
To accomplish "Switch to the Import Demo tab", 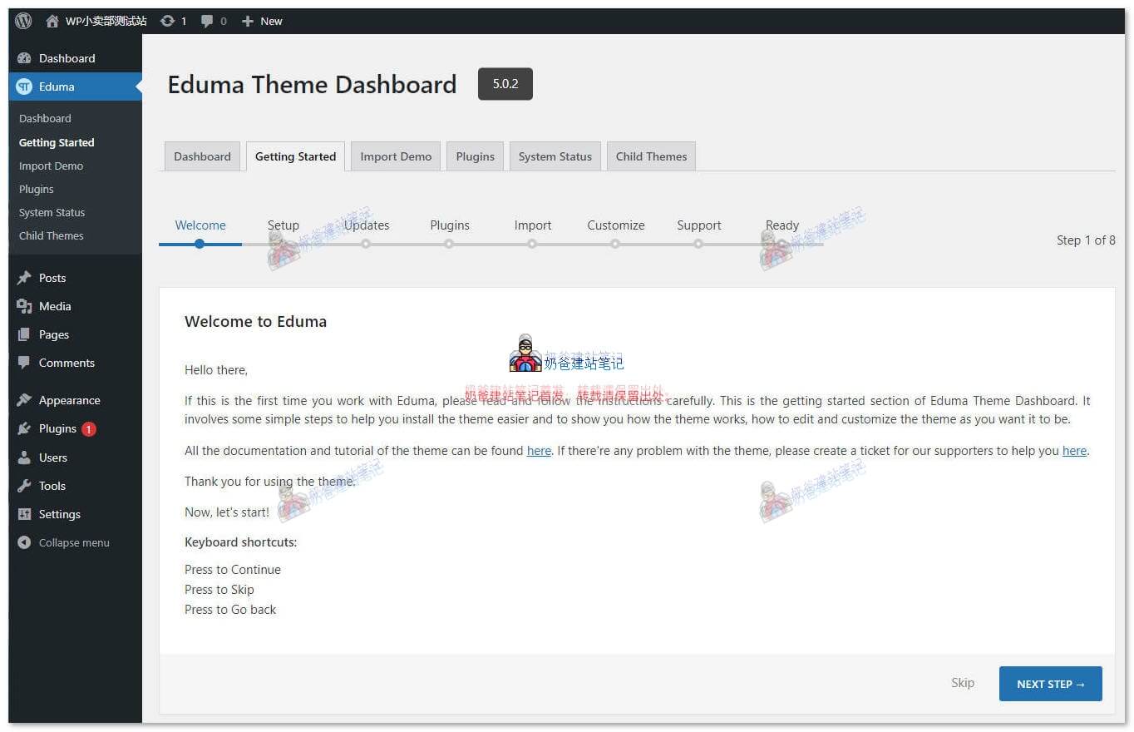I will (x=396, y=156).
